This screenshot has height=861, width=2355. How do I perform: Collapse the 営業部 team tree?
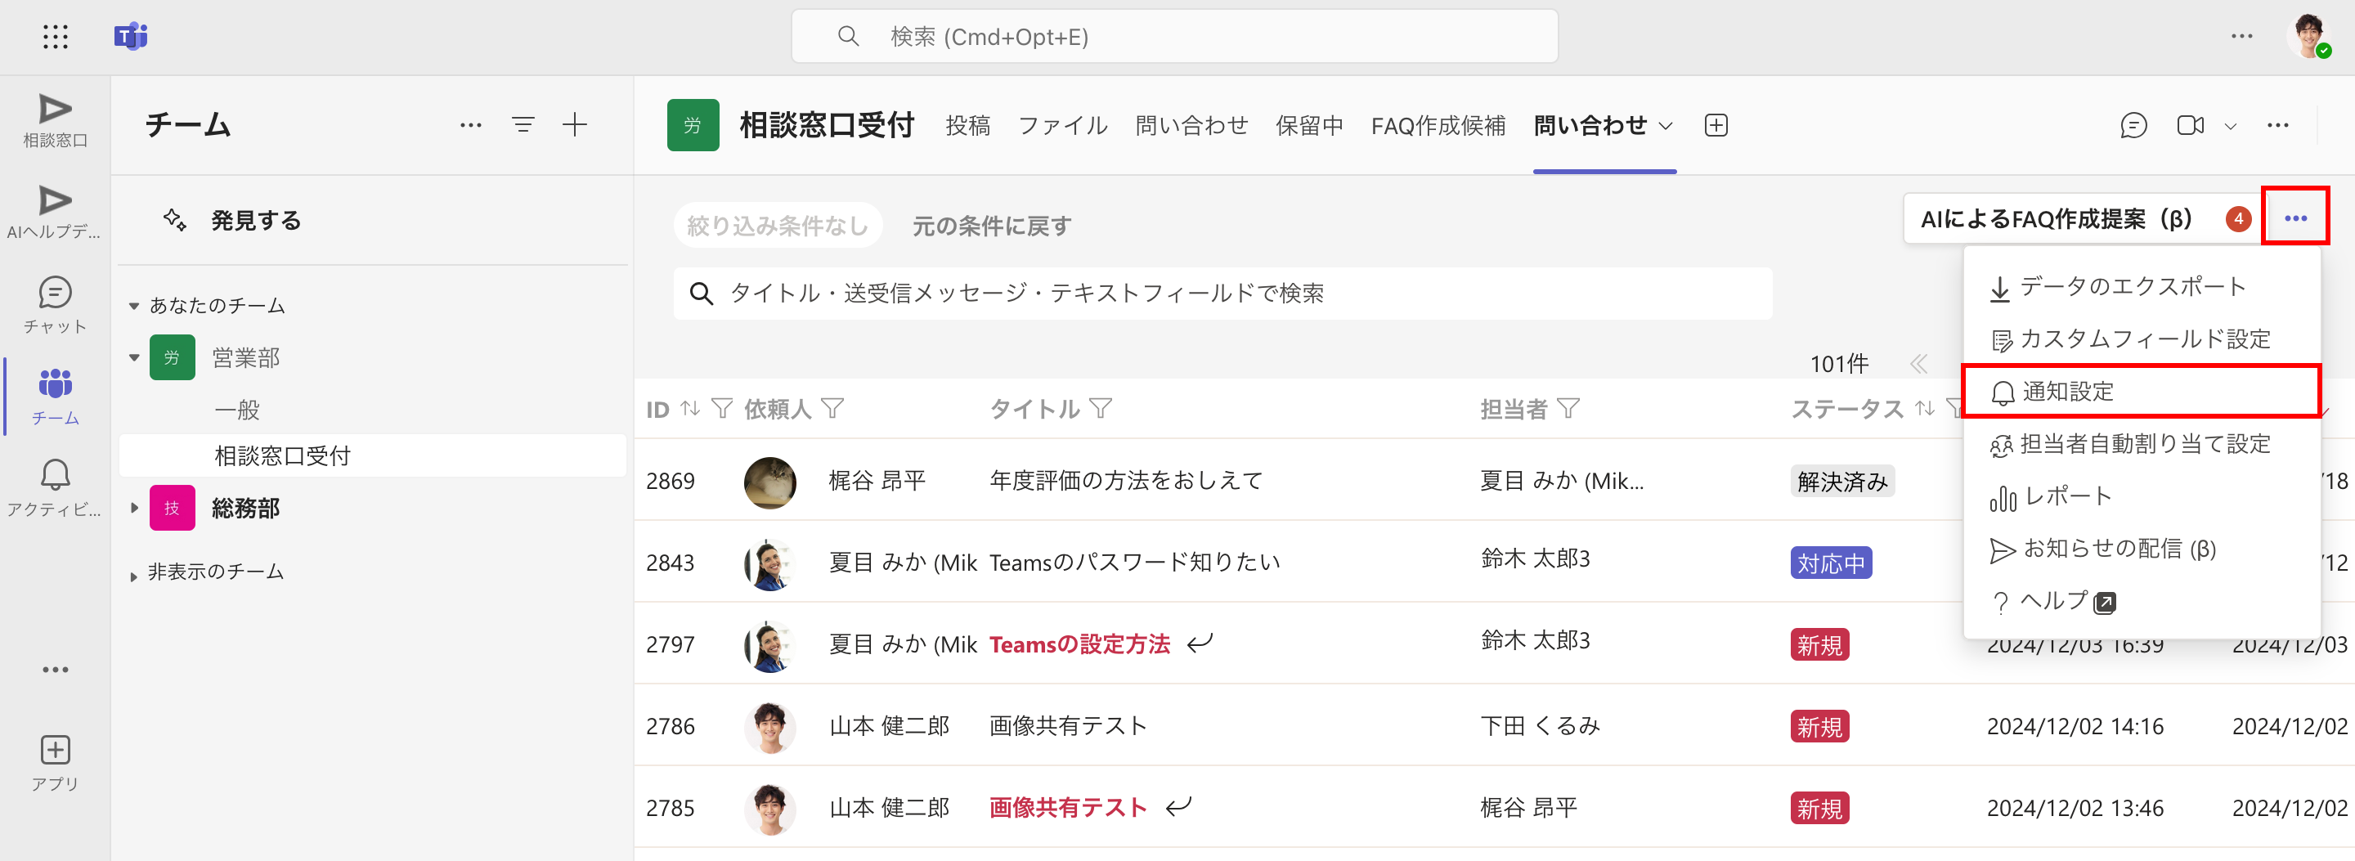pos(133,357)
